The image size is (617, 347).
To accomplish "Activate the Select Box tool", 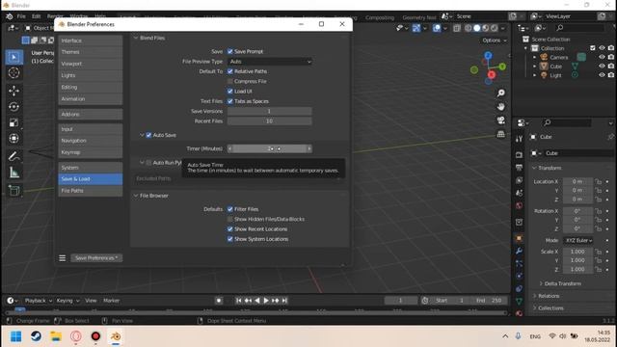I will [13, 58].
